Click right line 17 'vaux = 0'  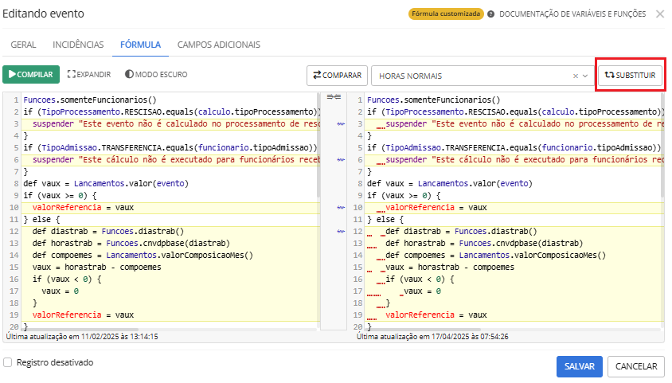click(423, 291)
